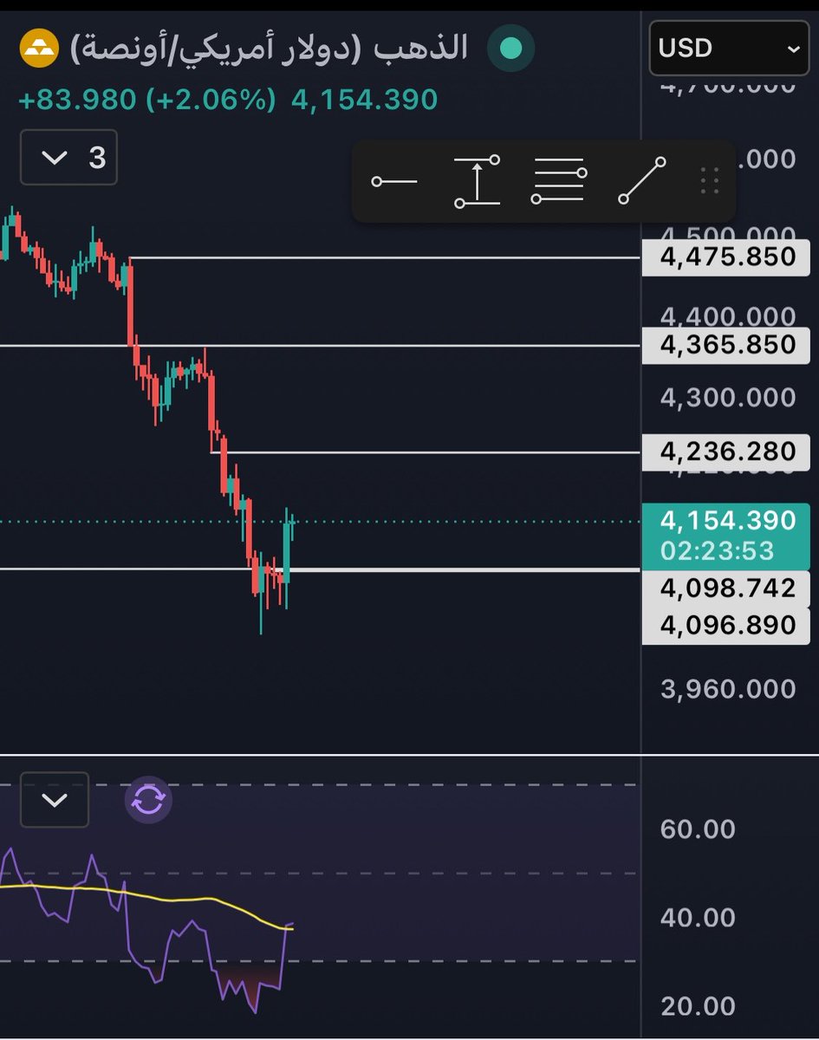The image size is (819, 1040).
Task: Click the current price label 4,154.390
Action: (x=728, y=521)
